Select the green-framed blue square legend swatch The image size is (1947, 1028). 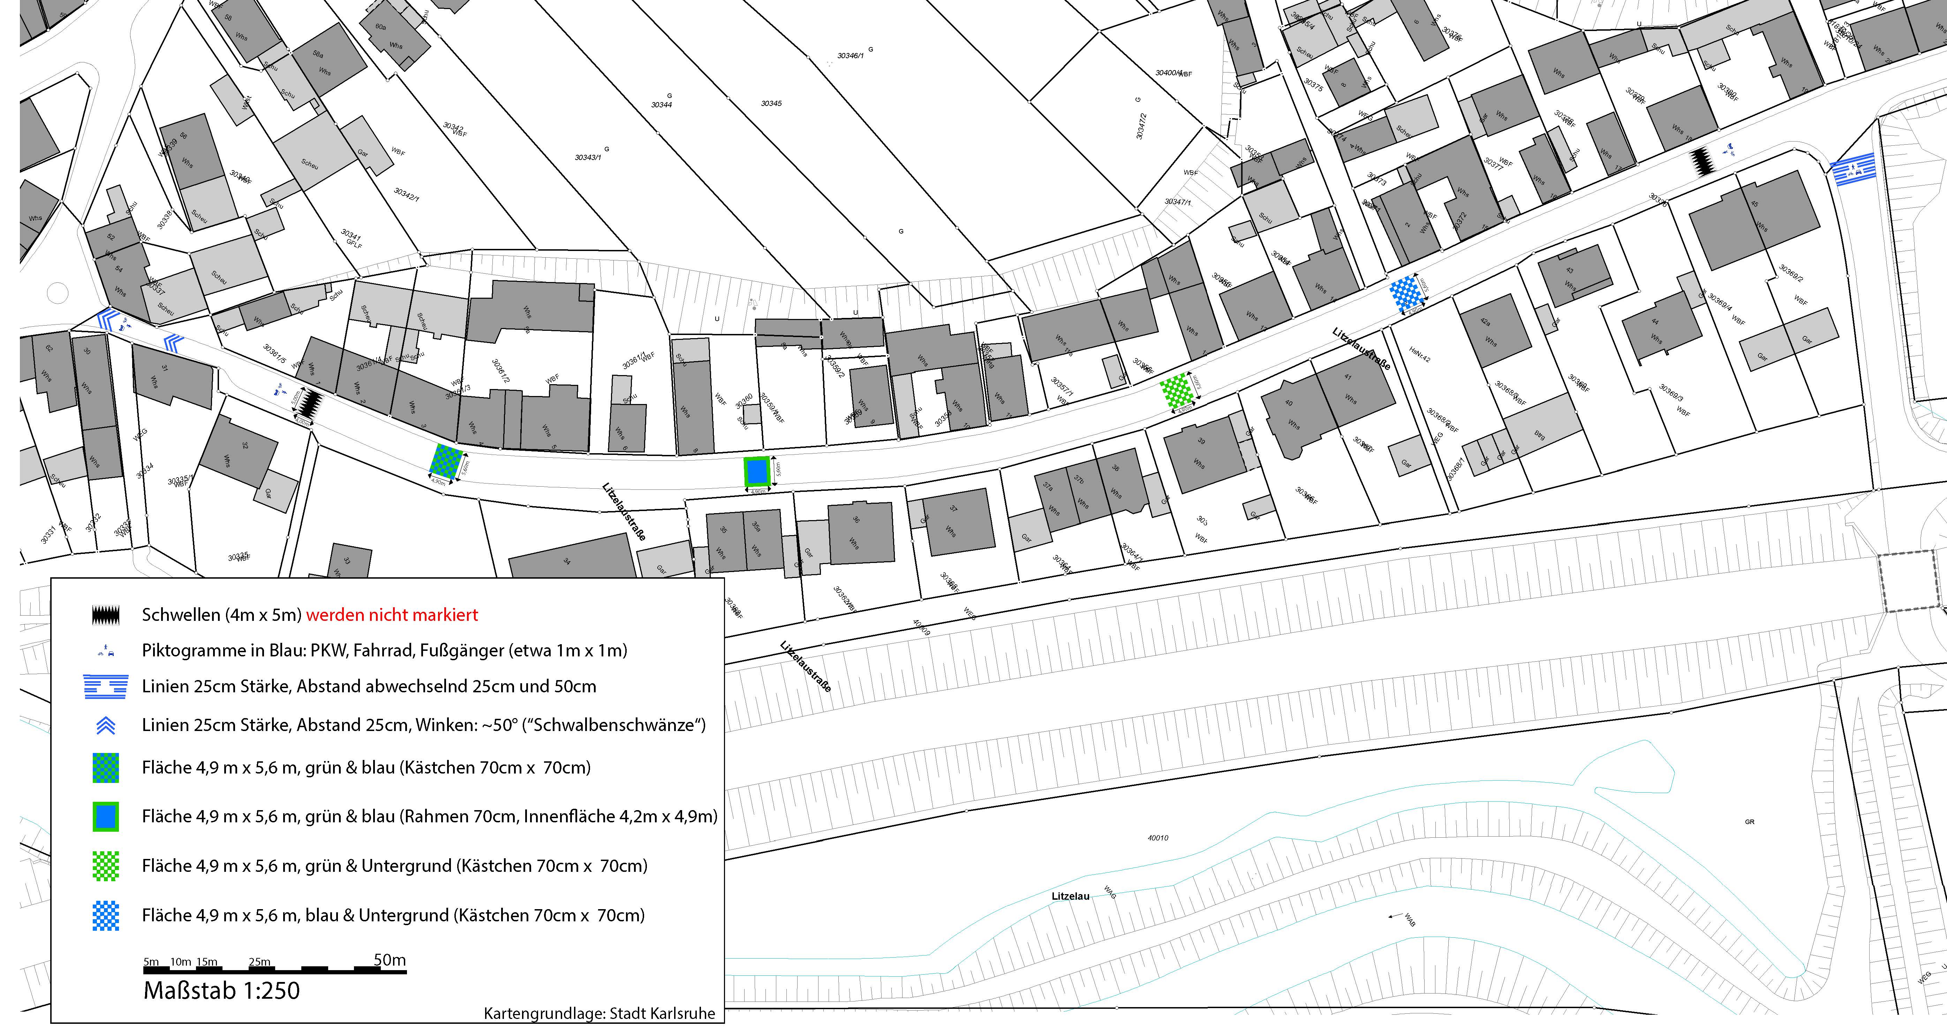coord(106,816)
